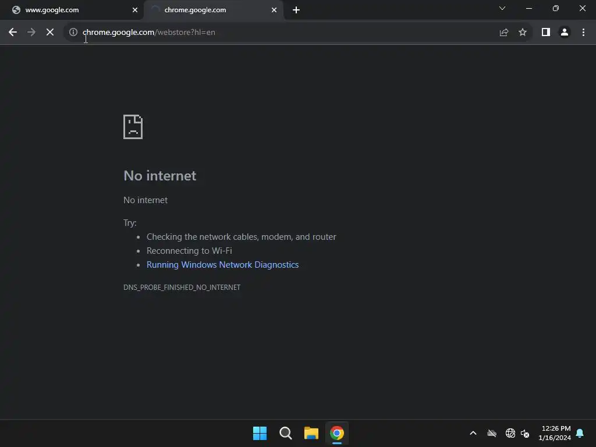Go back to the previous page
Viewport: 596px width, 447px height.
point(13,33)
